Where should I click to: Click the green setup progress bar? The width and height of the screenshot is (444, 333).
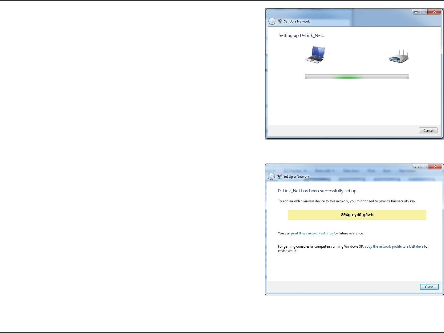[x=357, y=77]
